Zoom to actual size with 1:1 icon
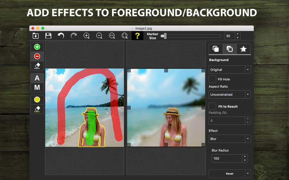The image size is (289, 180). (112, 36)
